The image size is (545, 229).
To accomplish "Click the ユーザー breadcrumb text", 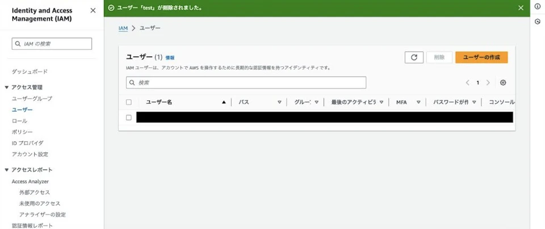I will (150, 28).
